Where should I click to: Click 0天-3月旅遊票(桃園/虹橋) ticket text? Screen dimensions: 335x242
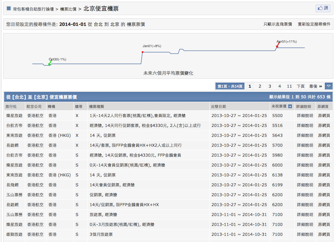[122, 224]
